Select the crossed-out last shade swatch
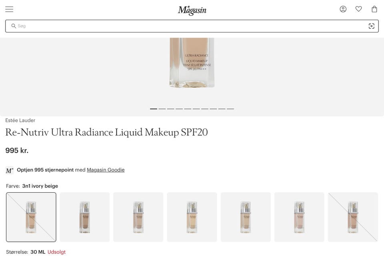Image resolution: width=384 pixels, height=259 pixels. pyautogui.click(x=353, y=217)
